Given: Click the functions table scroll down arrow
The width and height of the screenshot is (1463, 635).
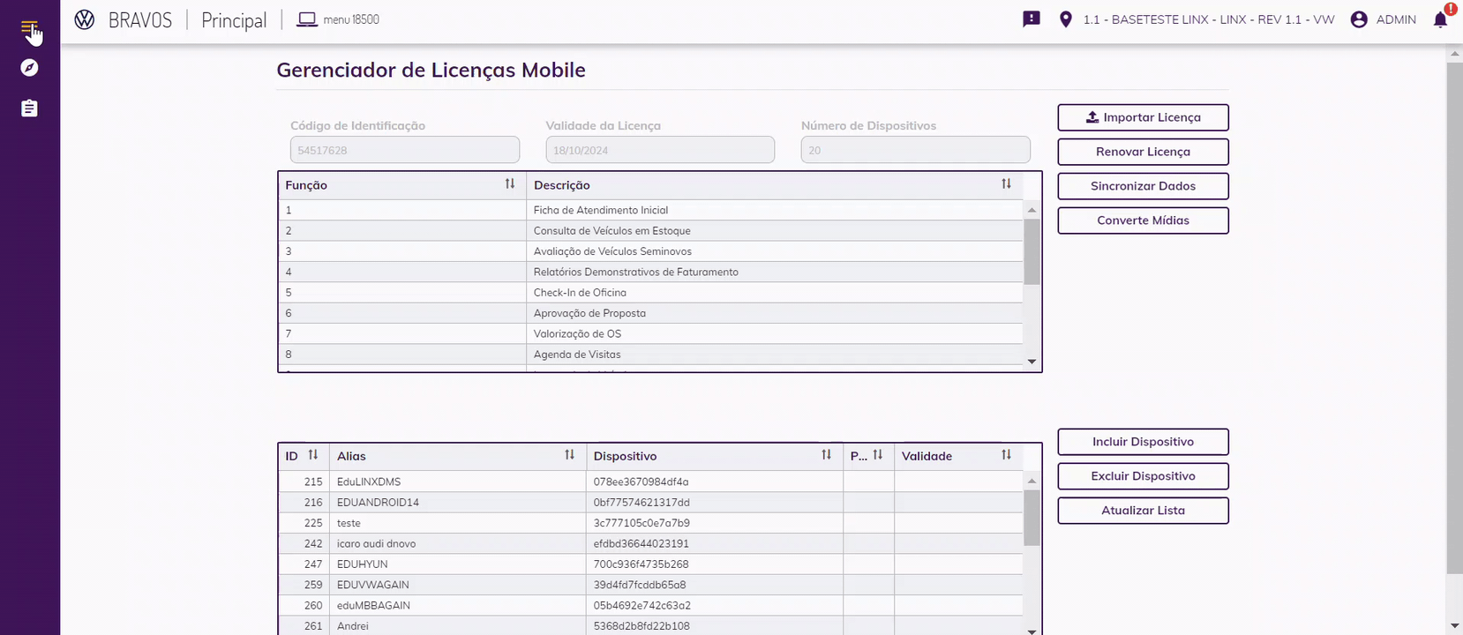Looking at the screenshot, I should 1032,362.
